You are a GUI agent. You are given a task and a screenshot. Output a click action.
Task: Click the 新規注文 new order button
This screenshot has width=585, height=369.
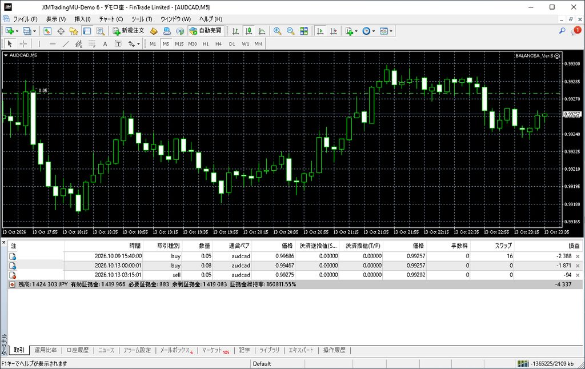[129, 31]
